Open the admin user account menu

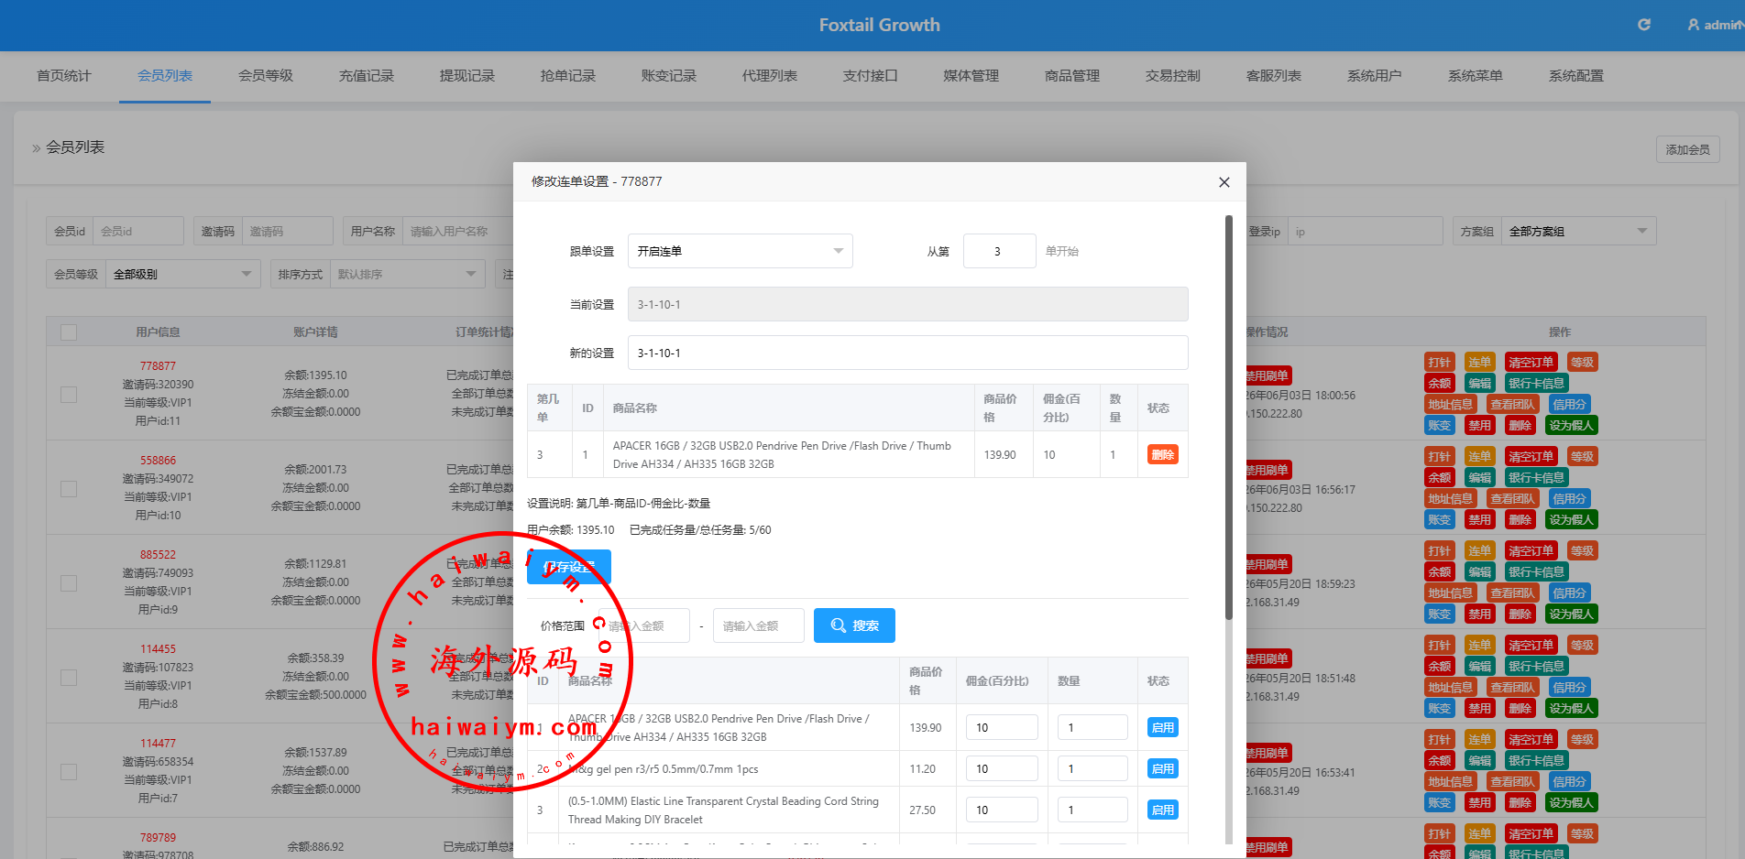[x=1716, y=25]
